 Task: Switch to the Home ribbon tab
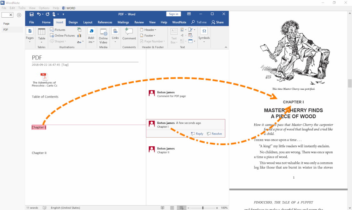(46, 22)
